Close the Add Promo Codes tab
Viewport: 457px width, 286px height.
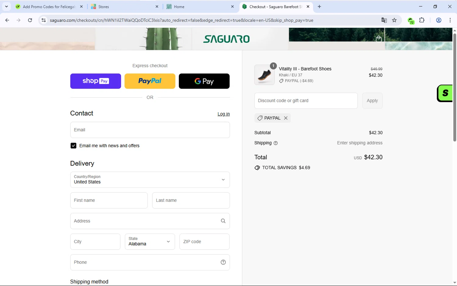click(x=81, y=6)
